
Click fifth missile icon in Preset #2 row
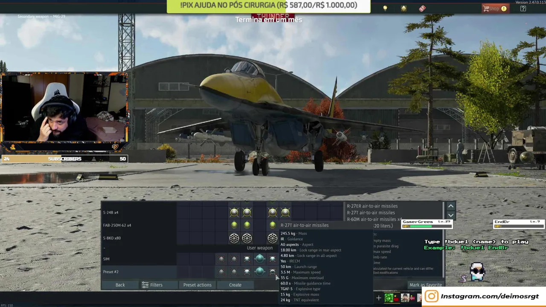273,272
